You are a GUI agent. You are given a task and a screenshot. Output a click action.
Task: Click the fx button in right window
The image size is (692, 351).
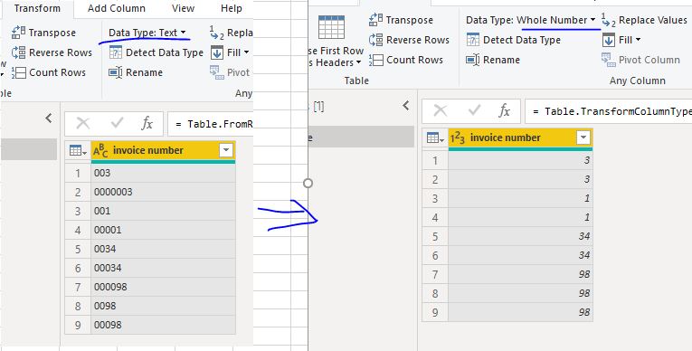coord(505,111)
